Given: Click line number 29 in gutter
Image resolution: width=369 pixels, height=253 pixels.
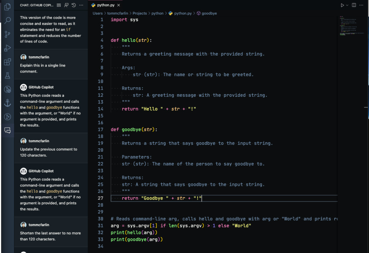Looking at the screenshot, I should click(101, 212).
